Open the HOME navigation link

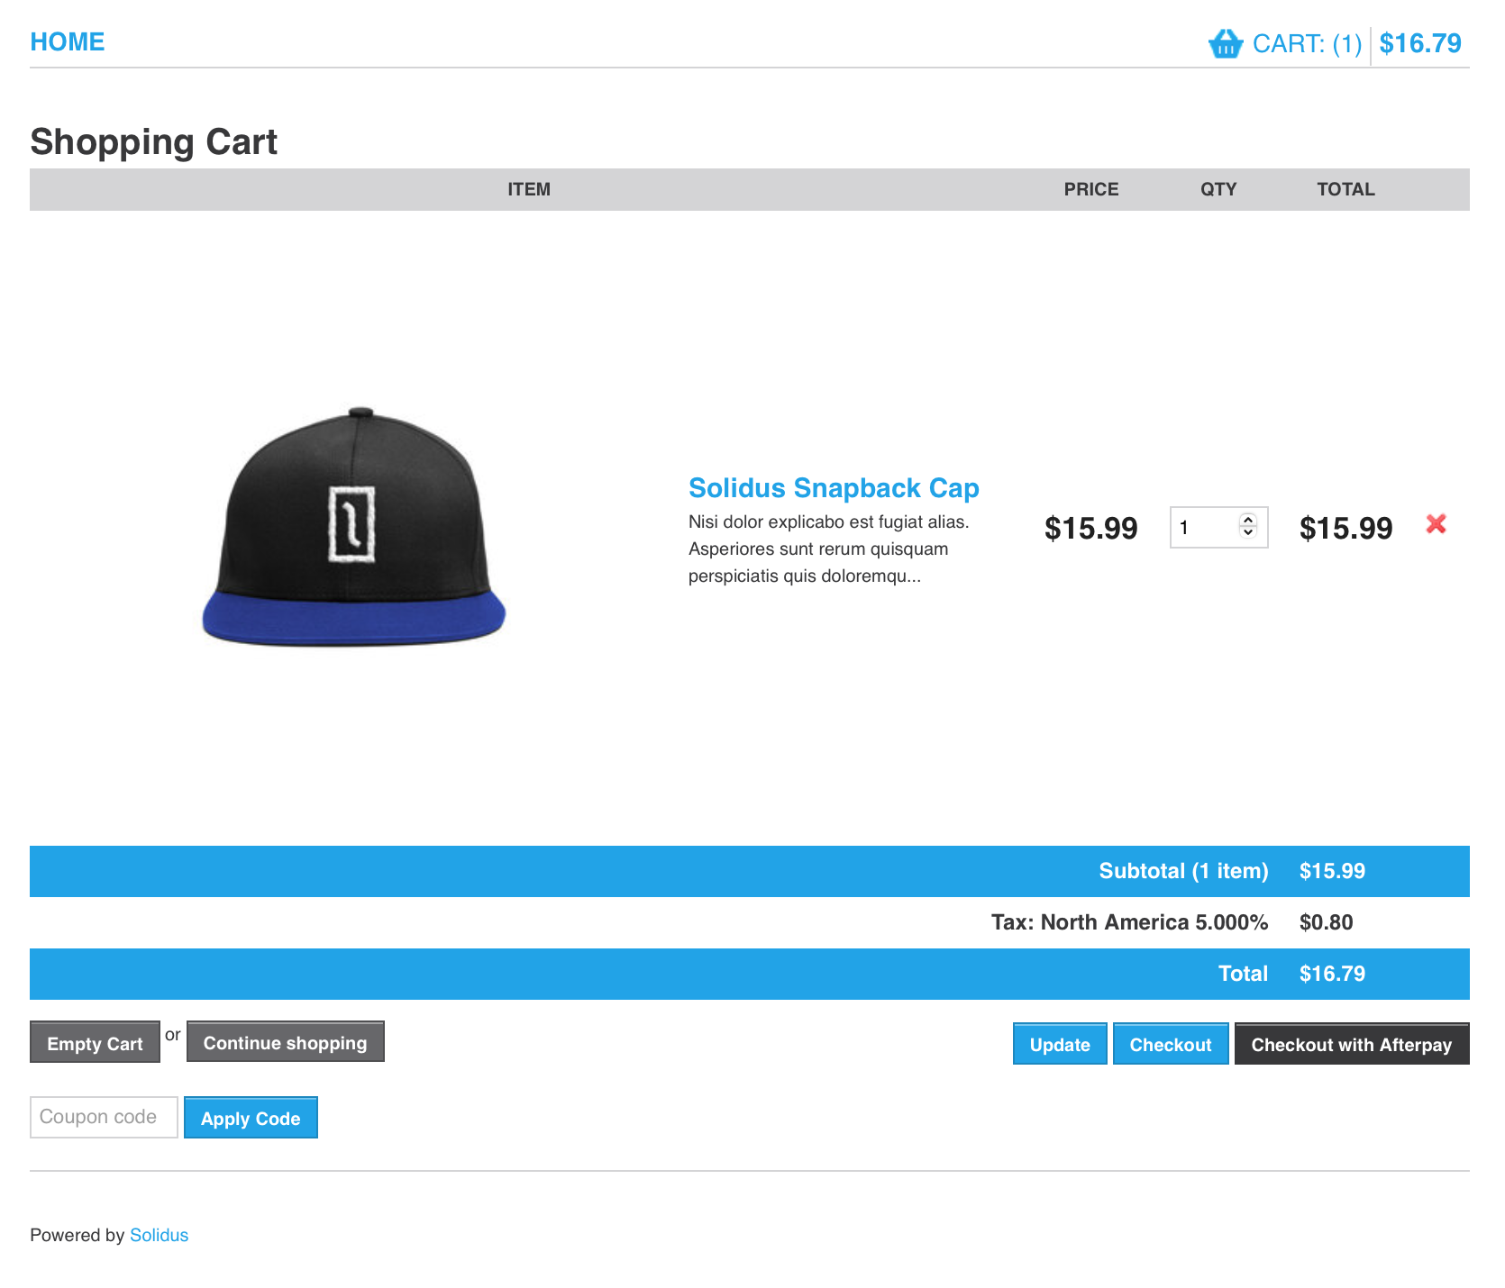pos(68,42)
